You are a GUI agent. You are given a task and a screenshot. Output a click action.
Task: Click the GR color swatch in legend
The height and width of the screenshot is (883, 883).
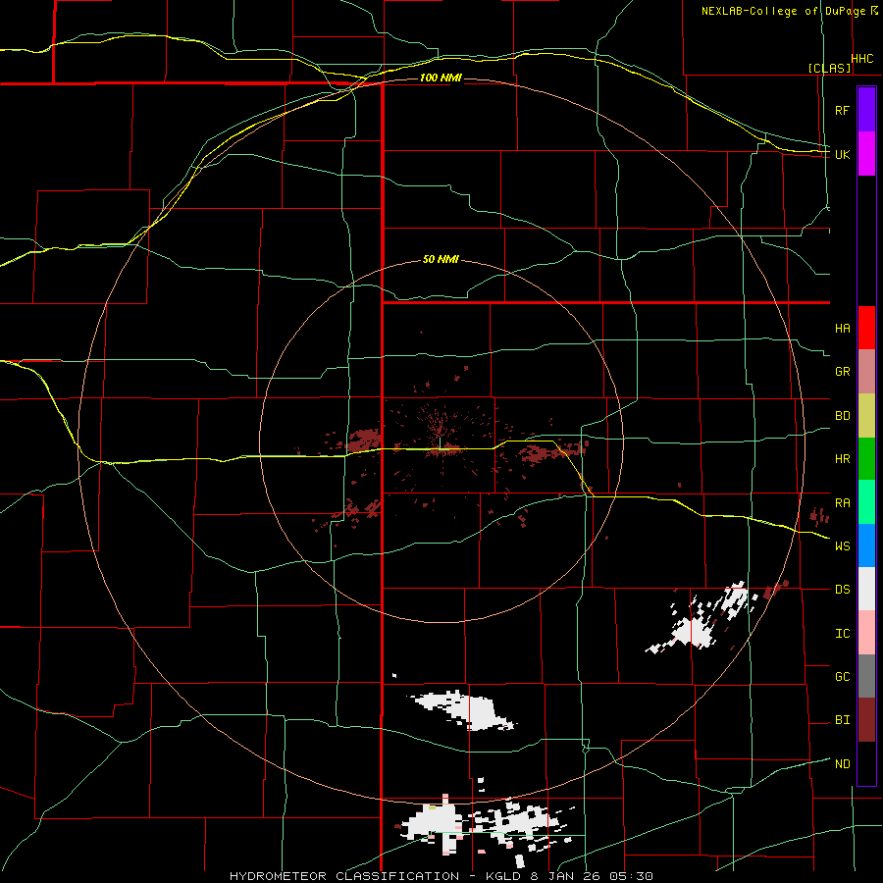pos(866,372)
